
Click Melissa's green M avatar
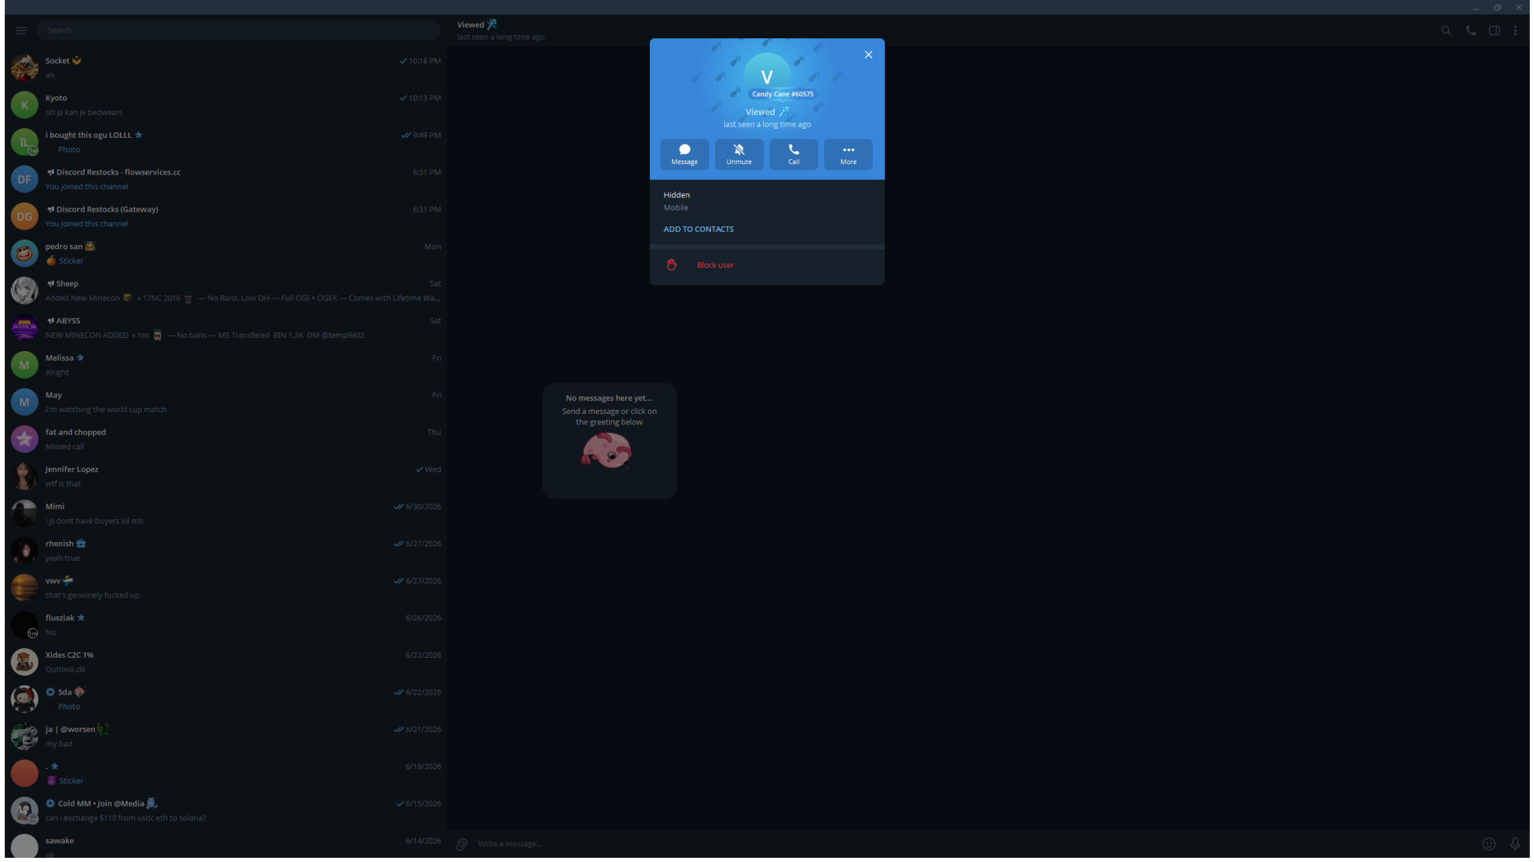(24, 365)
